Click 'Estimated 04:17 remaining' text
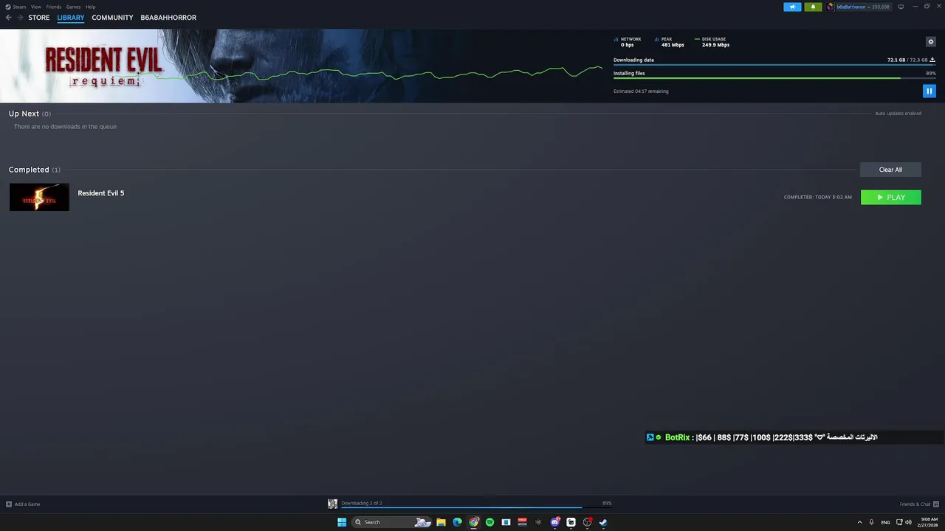The width and height of the screenshot is (945, 531). [x=641, y=91]
